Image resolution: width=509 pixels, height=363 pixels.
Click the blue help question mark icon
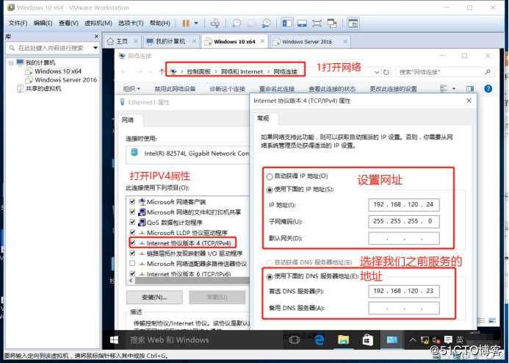point(488,89)
